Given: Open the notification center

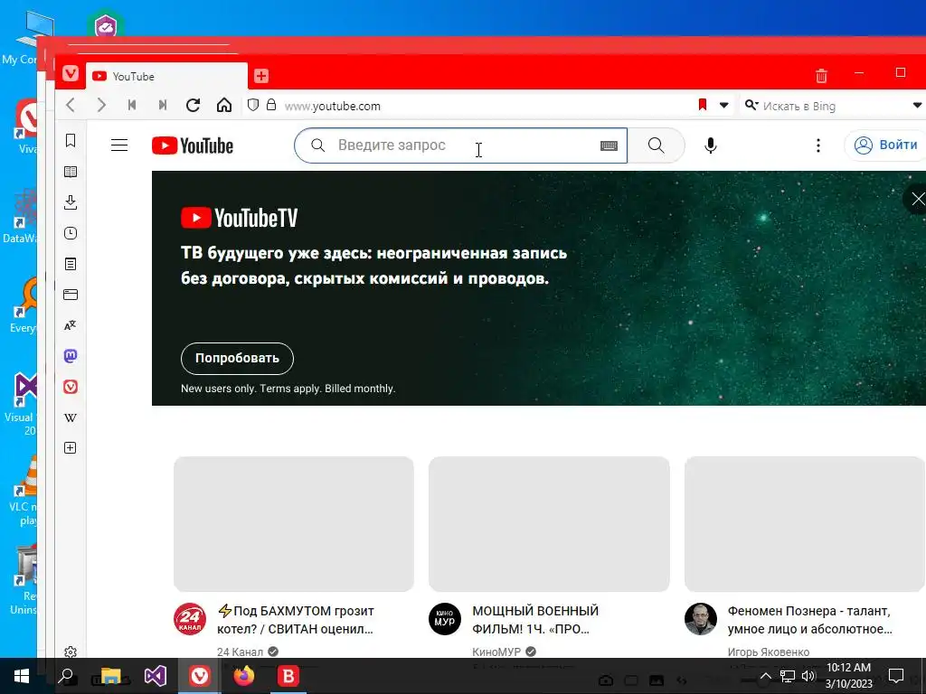Looking at the screenshot, I should point(896,676).
